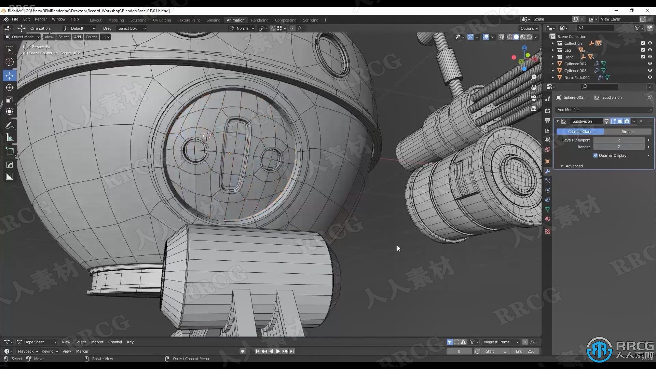Viewport: 656px width, 369px height.
Task: Select the Animation workspace tab
Action: tap(235, 19)
